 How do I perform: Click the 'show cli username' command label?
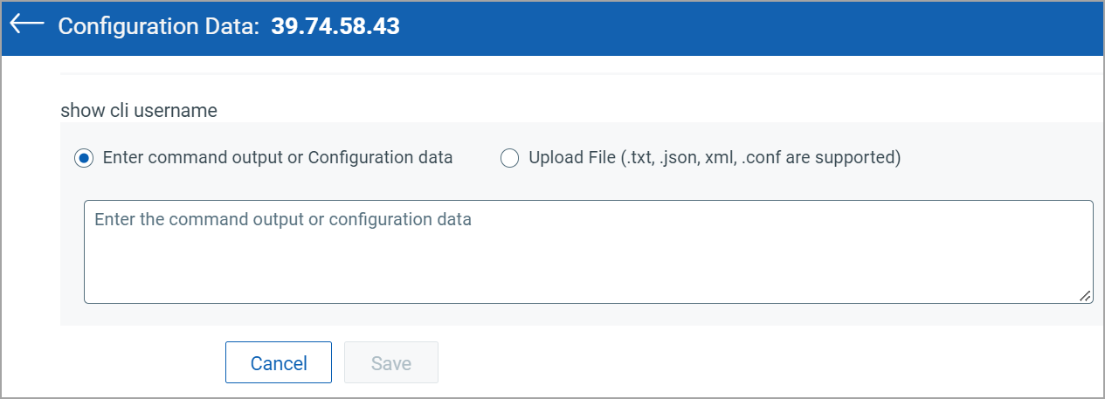tap(139, 110)
